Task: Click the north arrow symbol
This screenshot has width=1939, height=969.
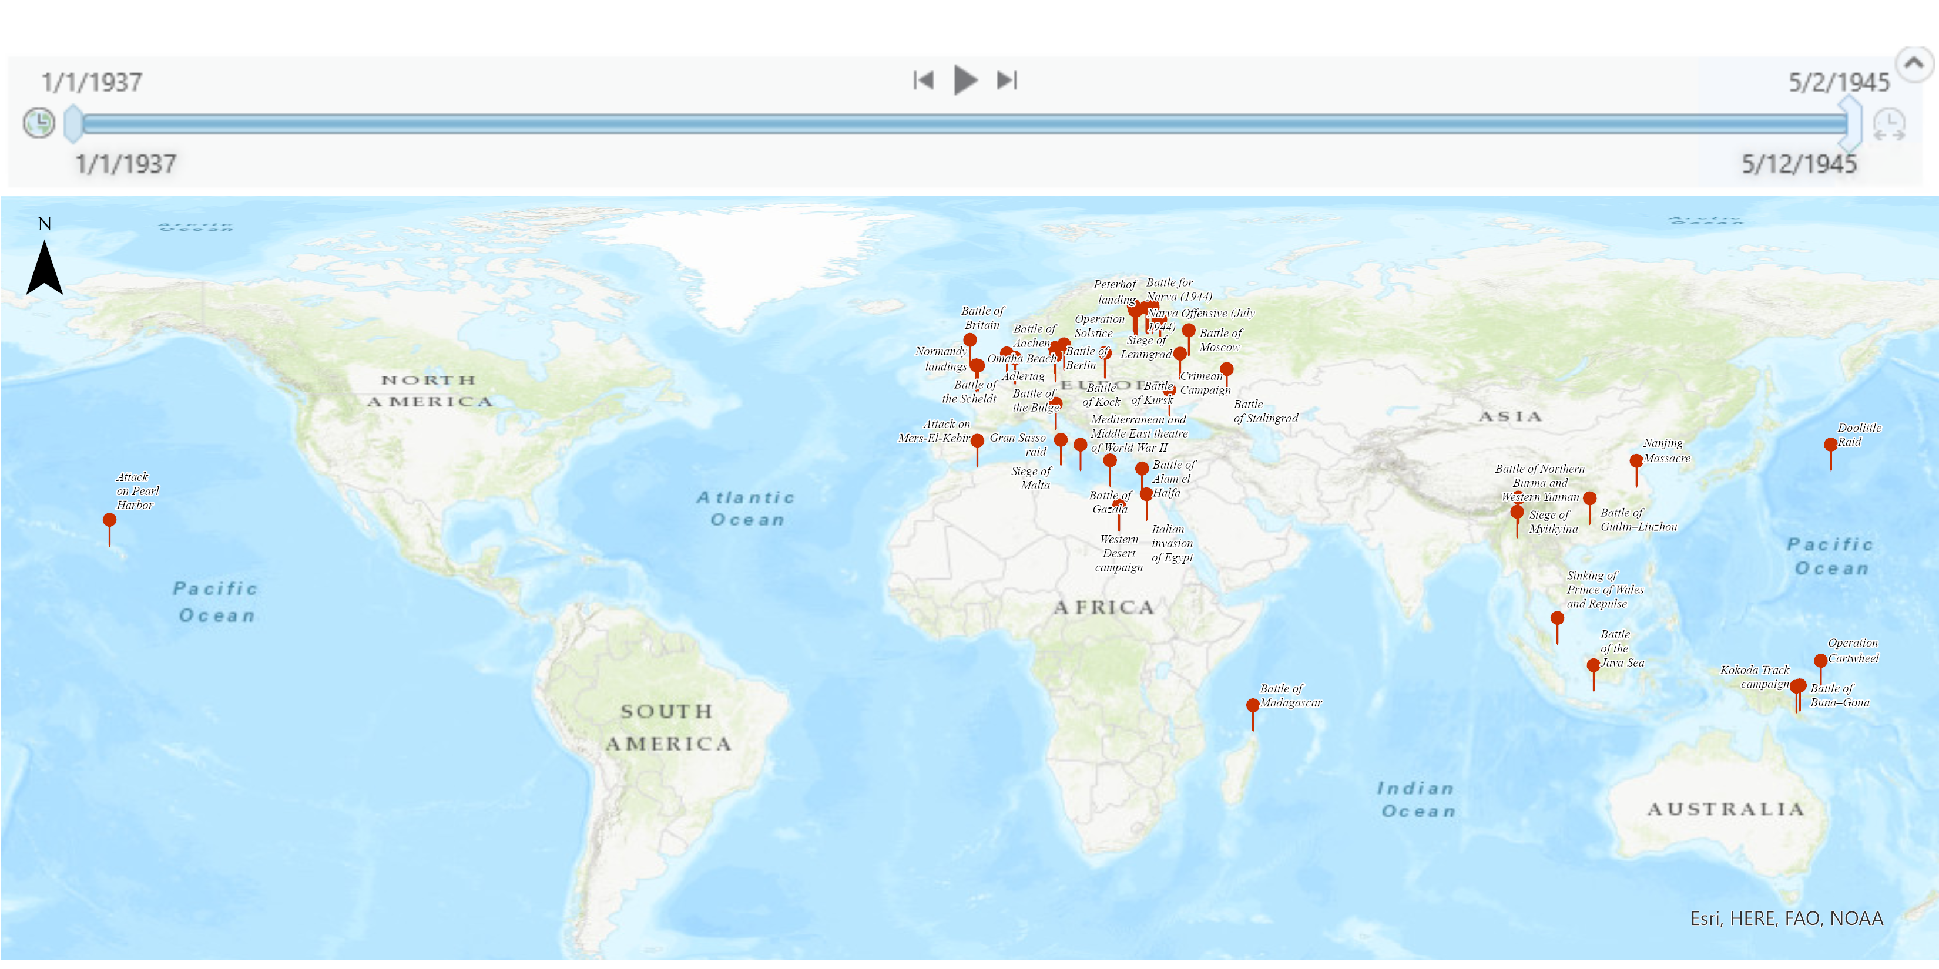Action: pyautogui.click(x=45, y=256)
